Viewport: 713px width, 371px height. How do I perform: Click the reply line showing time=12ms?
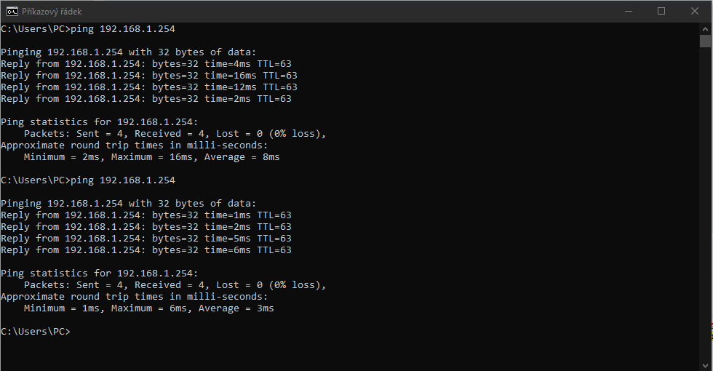pos(149,87)
